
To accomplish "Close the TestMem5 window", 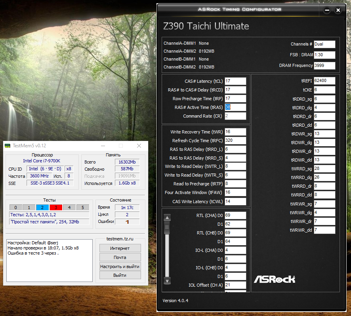I will pos(139,146).
